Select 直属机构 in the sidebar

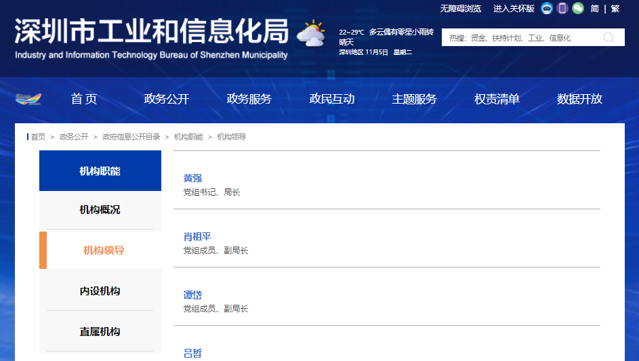pos(100,332)
